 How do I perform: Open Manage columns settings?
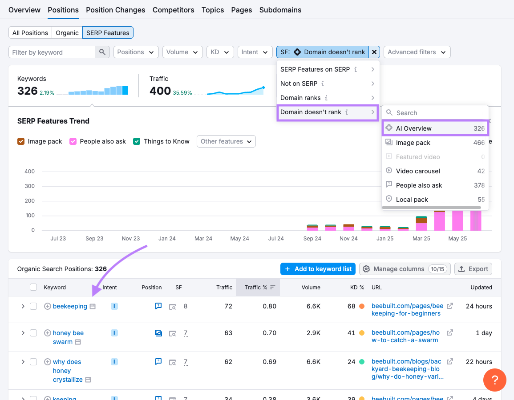pos(405,268)
